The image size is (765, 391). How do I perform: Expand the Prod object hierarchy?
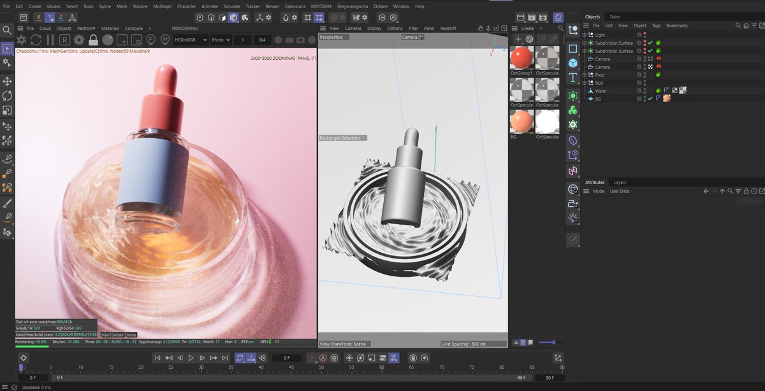[x=584, y=75]
